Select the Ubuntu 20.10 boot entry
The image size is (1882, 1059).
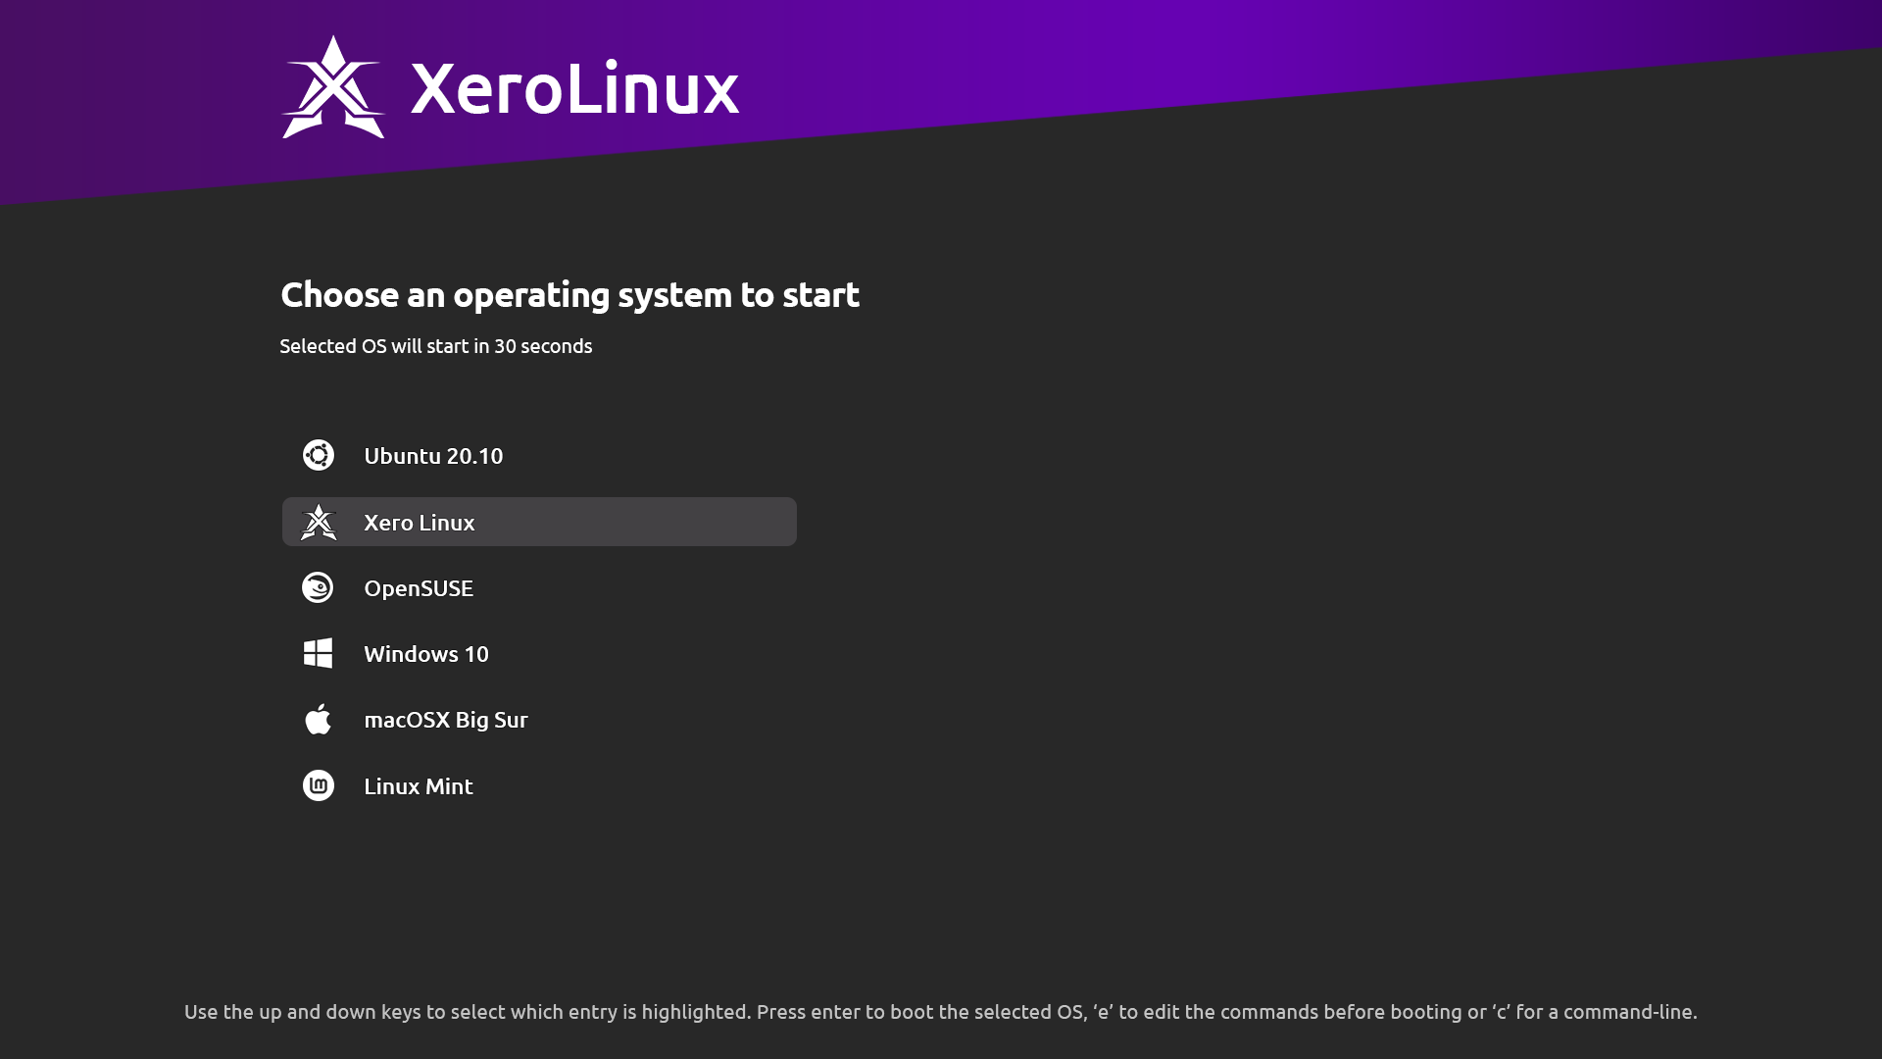click(x=539, y=456)
